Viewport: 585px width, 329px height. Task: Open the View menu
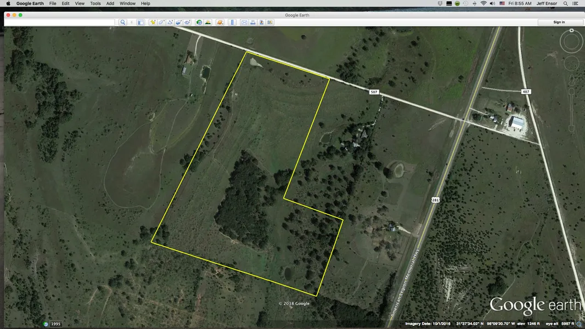coord(80,3)
